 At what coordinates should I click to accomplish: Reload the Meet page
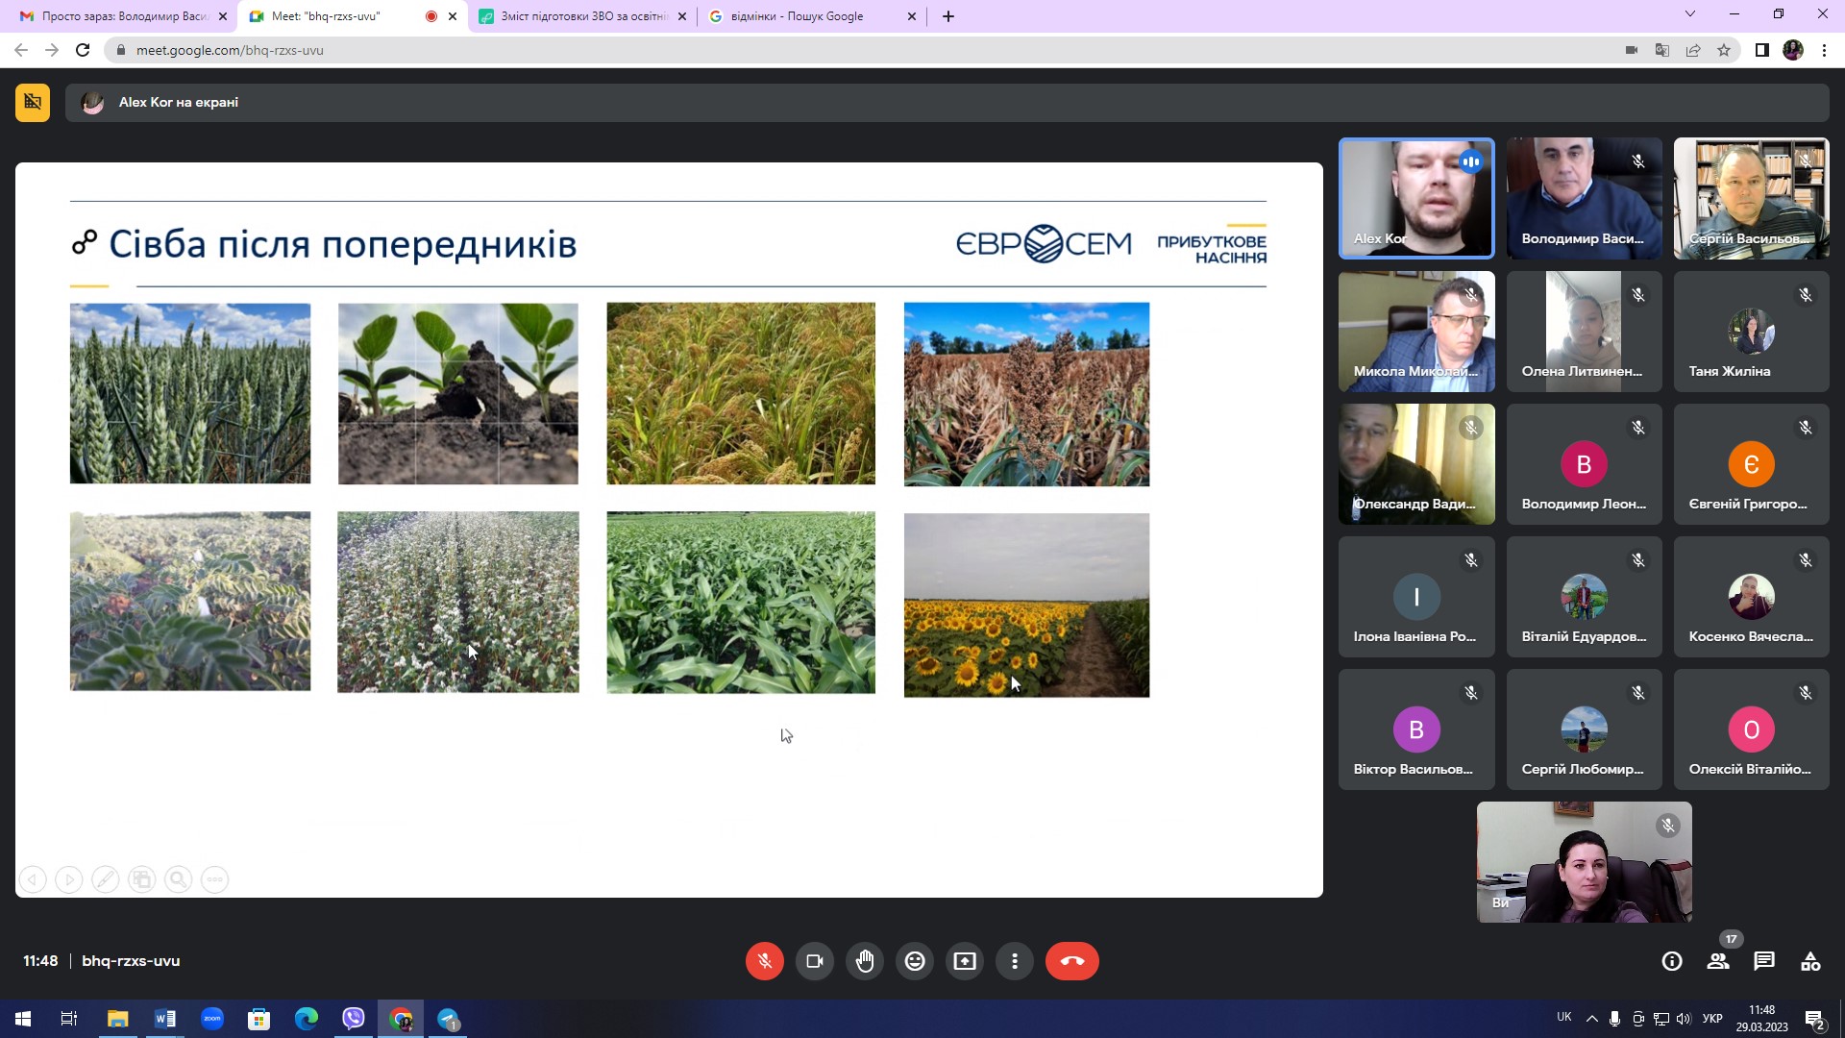click(x=83, y=50)
